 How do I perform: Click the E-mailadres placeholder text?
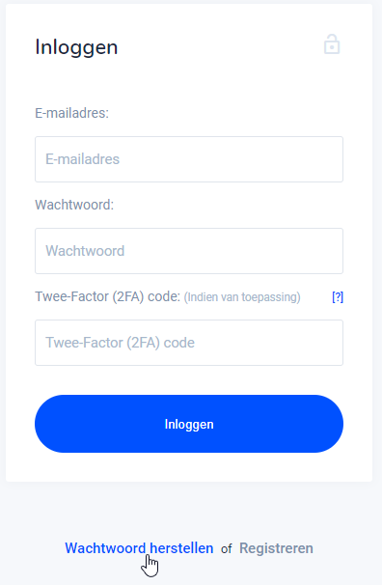tap(82, 159)
